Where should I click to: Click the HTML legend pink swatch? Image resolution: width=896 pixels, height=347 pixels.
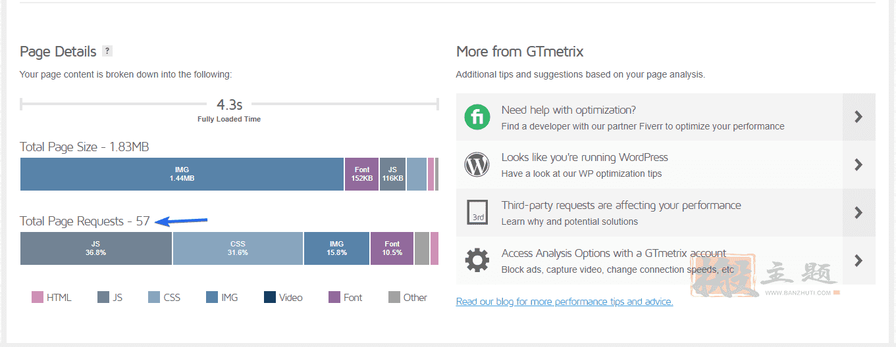38,298
